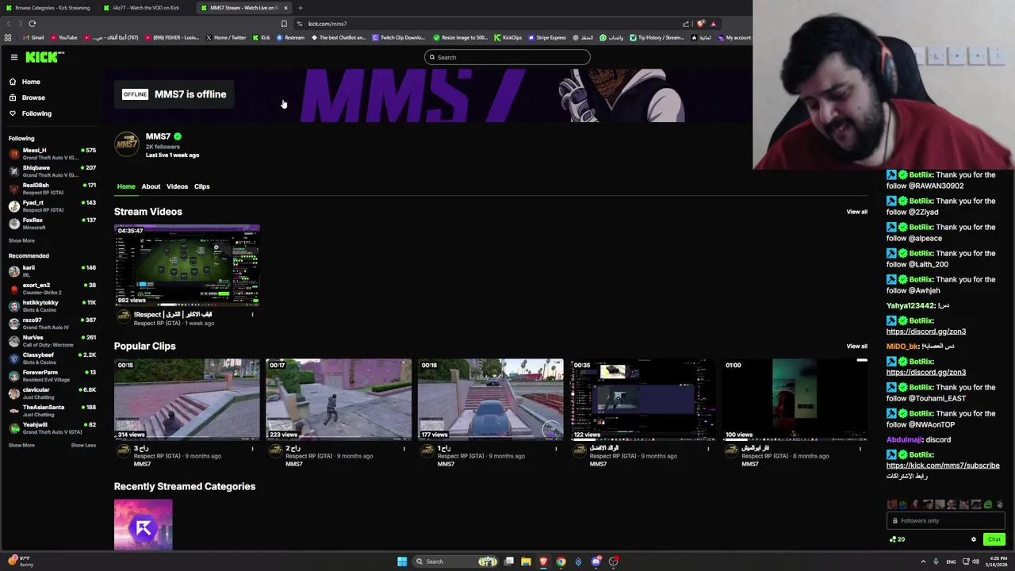Screen dimensions: 1015x571
Task: Open options menu for the 177 views clip
Action: pyautogui.click(x=556, y=449)
